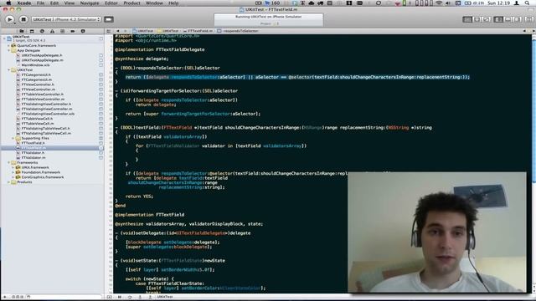This screenshot has width=536, height=301.
Task: Open the Edit menu
Action: coord(54,3)
